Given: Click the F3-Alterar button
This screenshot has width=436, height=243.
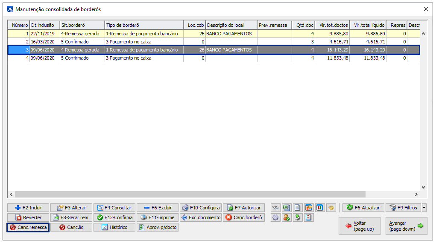Looking at the screenshot, I should (71, 208).
